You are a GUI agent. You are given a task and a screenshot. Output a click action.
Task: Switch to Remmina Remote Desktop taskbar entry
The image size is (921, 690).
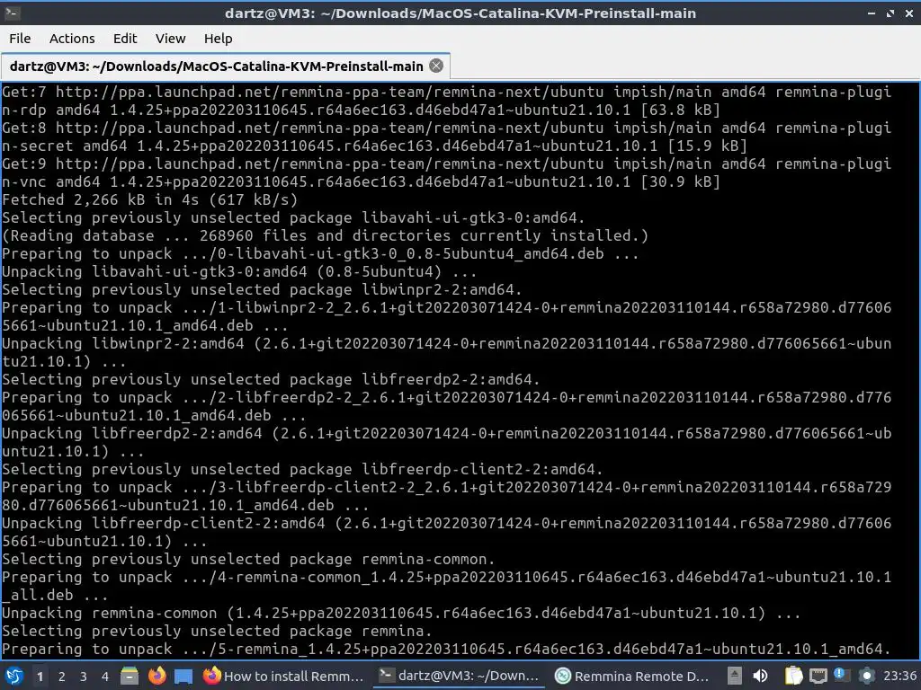pyautogui.click(x=632, y=676)
